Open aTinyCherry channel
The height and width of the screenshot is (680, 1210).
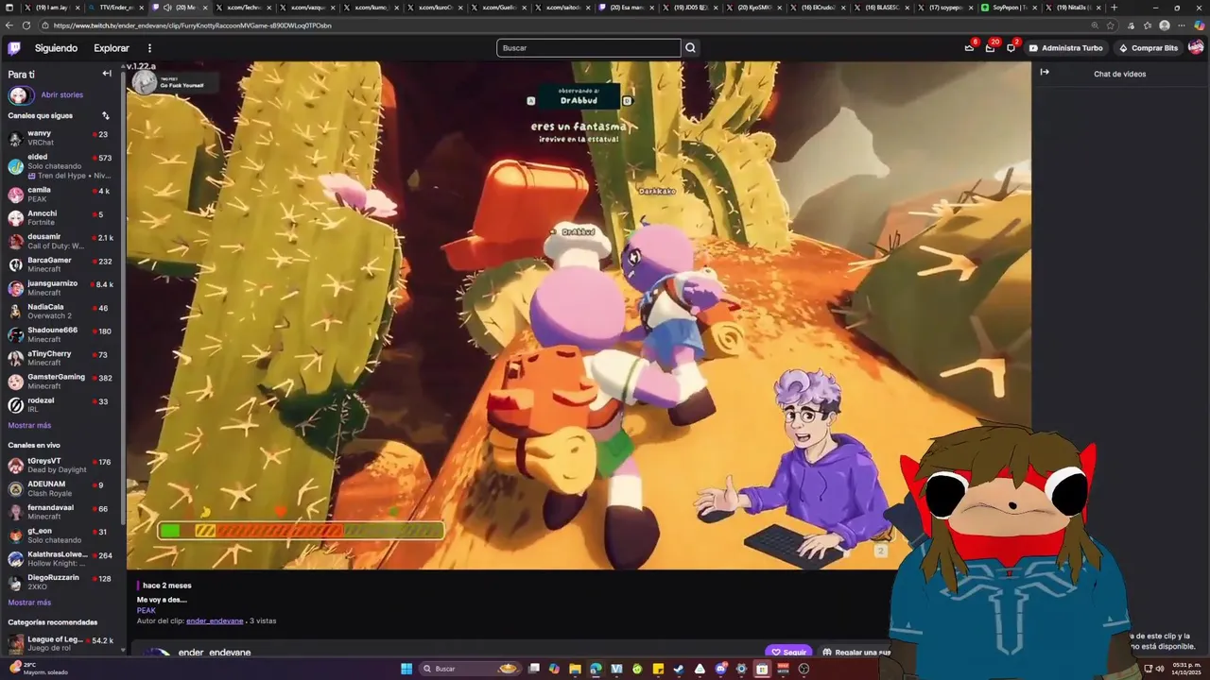tap(61, 358)
